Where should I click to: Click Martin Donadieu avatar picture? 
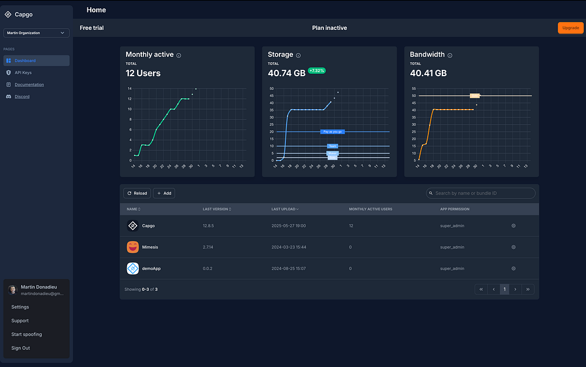(12, 290)
